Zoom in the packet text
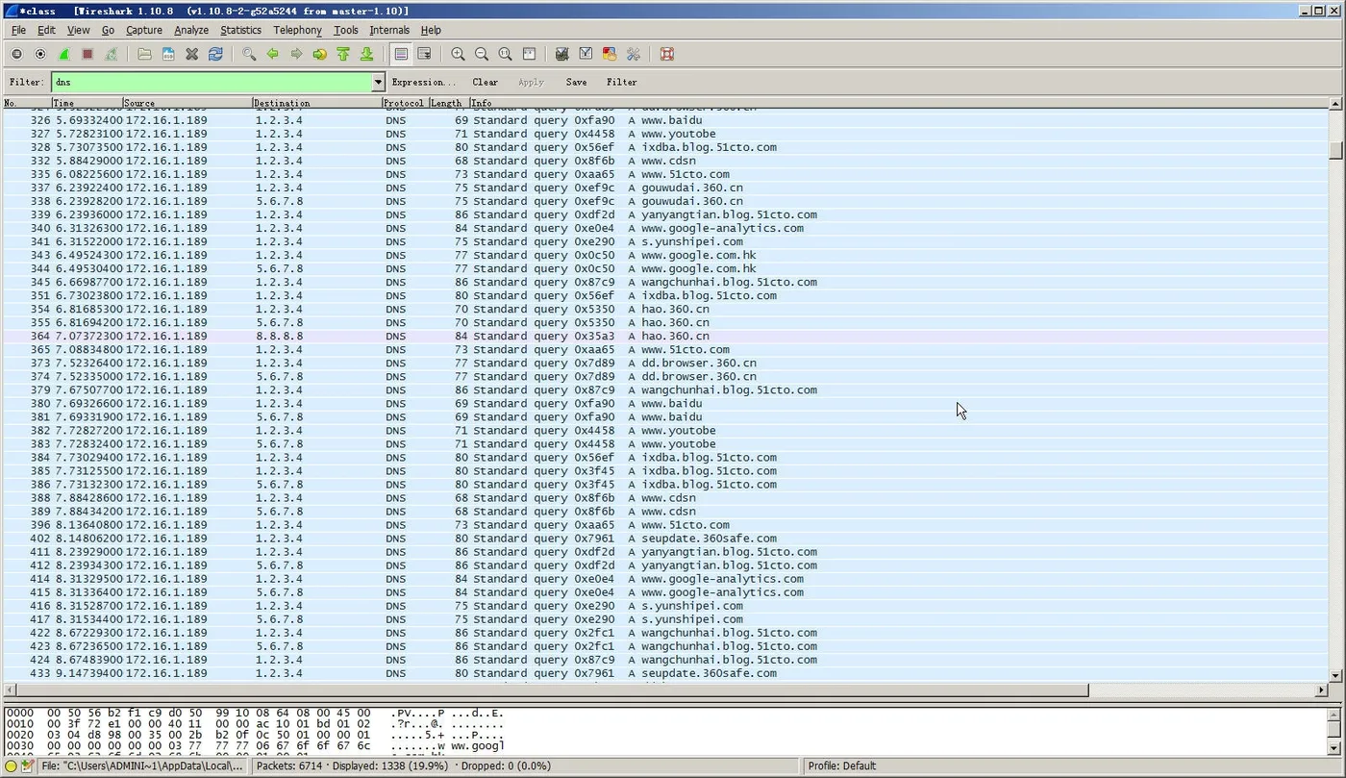Screen dimensions: 1346x778 tap(458, 55)
